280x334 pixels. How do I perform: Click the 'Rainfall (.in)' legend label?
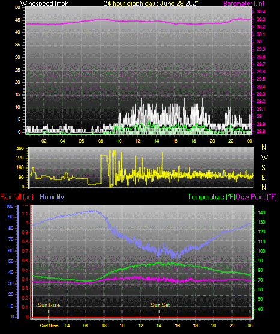click(17, 197)
